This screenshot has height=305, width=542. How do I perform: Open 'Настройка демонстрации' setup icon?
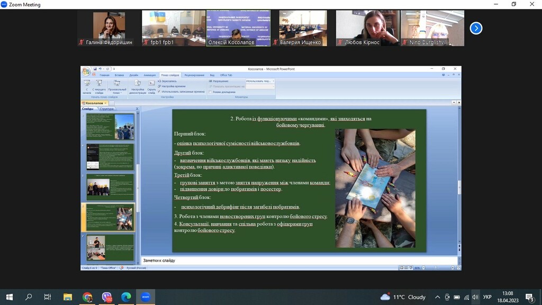click(x=138, y=85)
